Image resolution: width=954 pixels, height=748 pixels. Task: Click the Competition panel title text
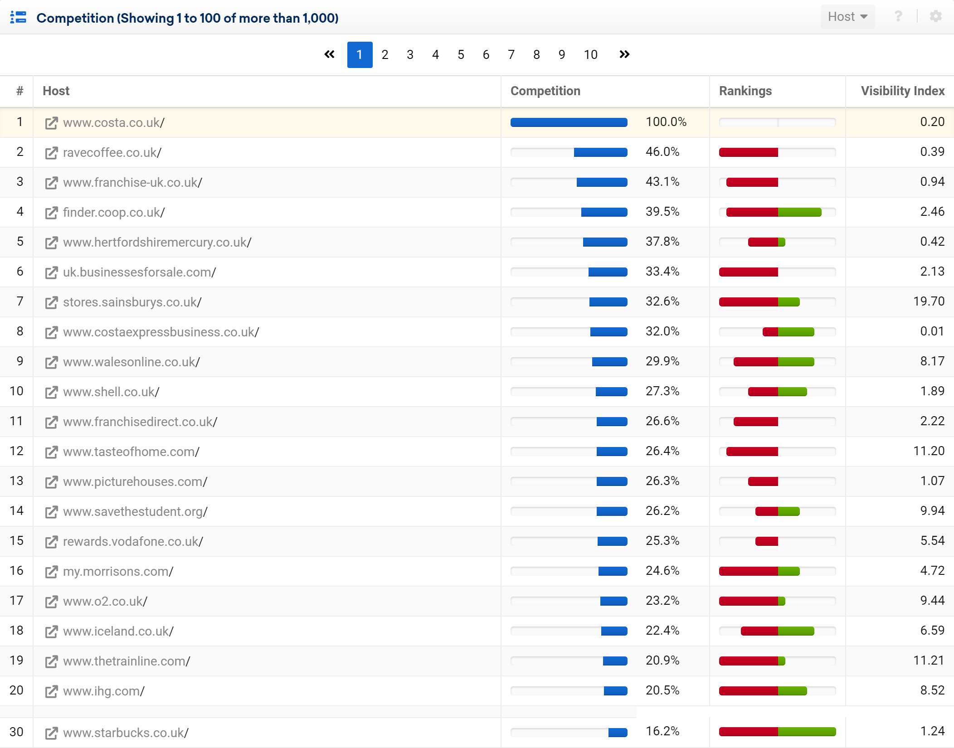187,18
